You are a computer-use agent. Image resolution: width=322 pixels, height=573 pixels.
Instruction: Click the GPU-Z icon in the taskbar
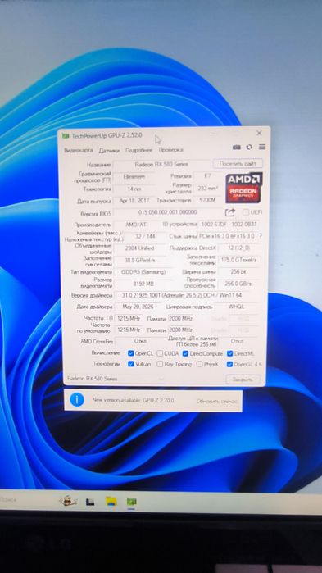click(131, 502)
